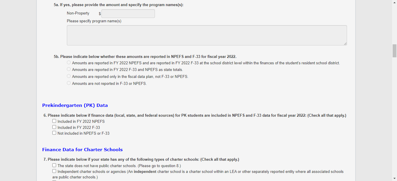
Task: Click the vertical scrollbar thumb
Action: coord(394,51)
